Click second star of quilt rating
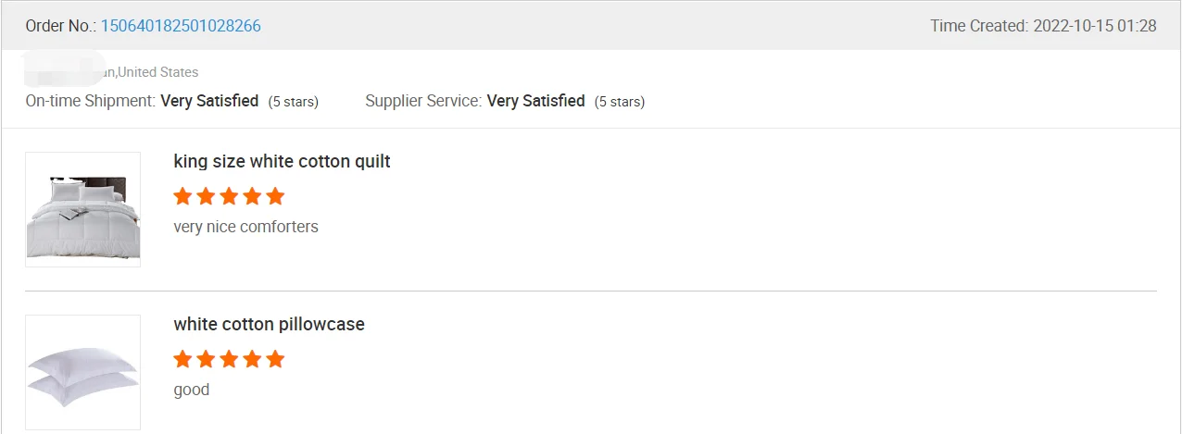 (206, 196)
